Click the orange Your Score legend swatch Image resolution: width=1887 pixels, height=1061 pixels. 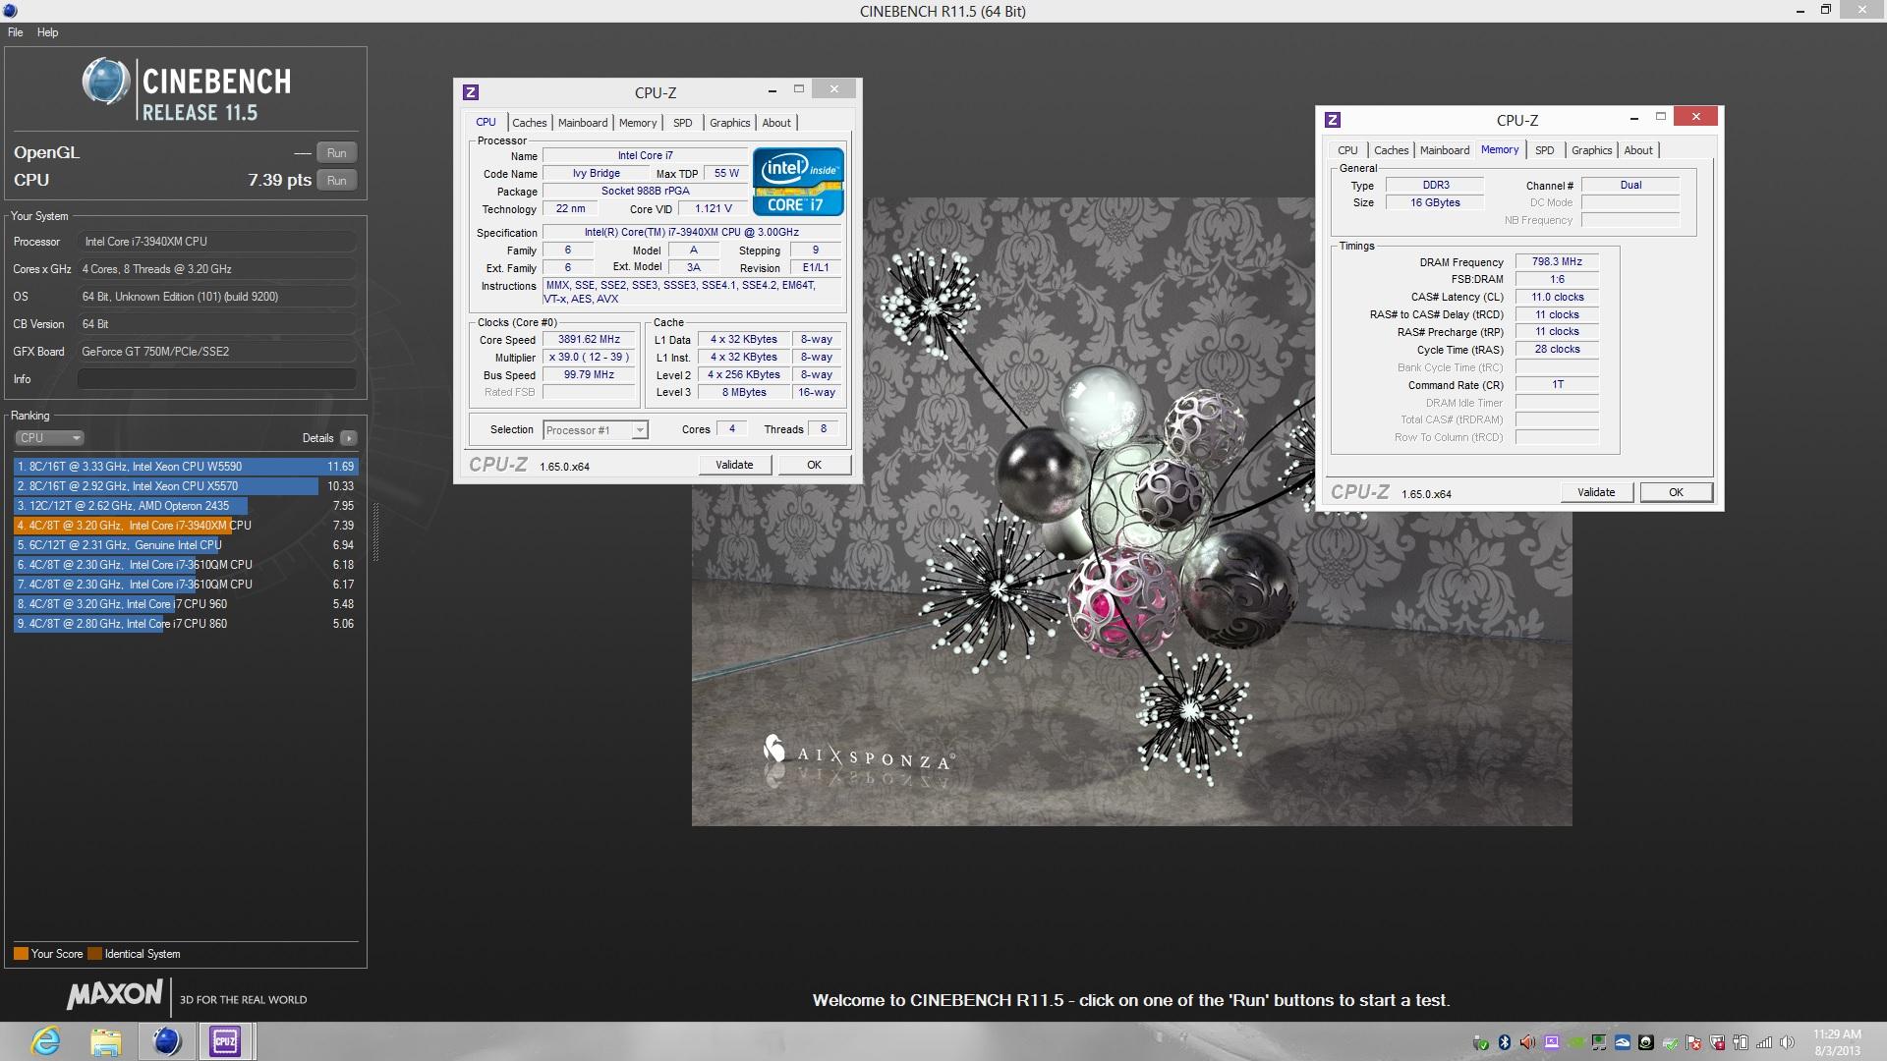click(21, 954)
